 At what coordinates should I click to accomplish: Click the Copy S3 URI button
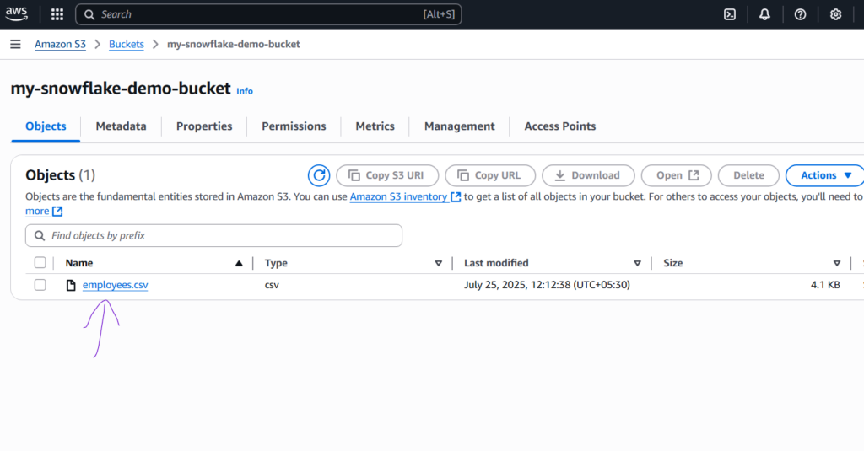[x=387, y=175]
